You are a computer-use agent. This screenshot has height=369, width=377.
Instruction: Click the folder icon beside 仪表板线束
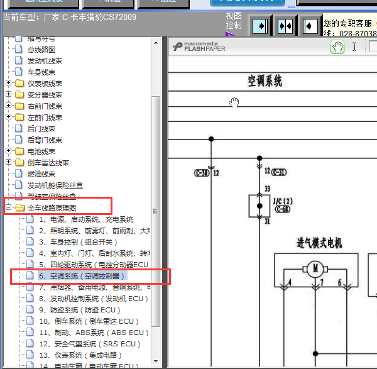(19, 83)
